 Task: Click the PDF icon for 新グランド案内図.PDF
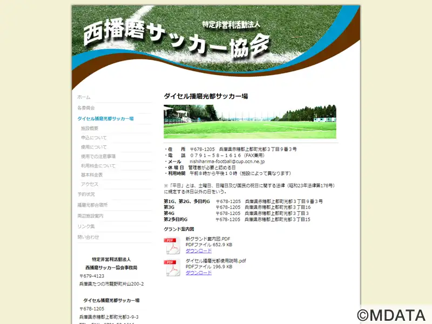pos(172,246)
